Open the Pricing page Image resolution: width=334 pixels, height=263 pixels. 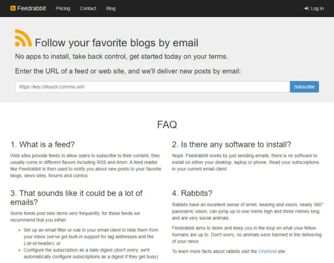tap(63, 8)
